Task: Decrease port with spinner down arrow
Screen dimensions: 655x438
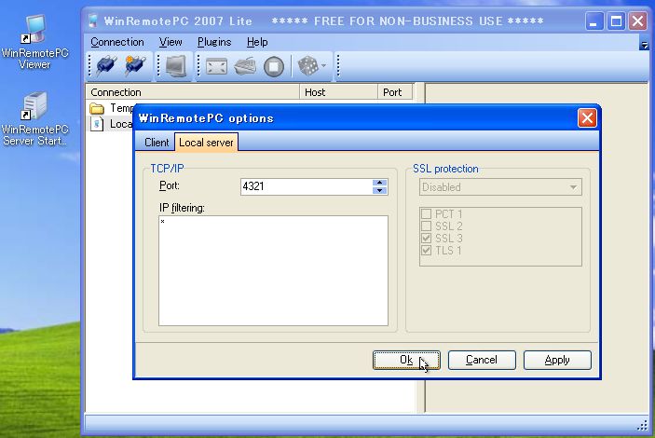Action: [379, 190]
